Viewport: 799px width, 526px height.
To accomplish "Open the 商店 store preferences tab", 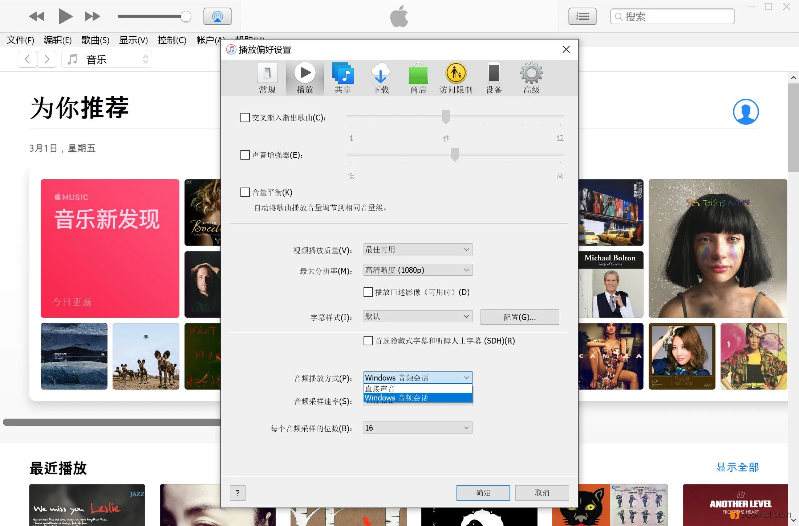I will tap(418, 78).
